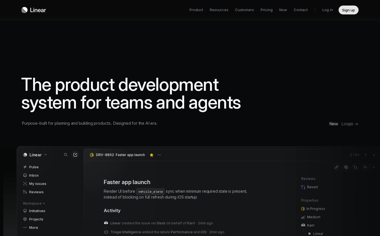Collapse the Workspace section in sidebar
The width and height of the screenshot is (380, 236).
click(x=34, y=204)
